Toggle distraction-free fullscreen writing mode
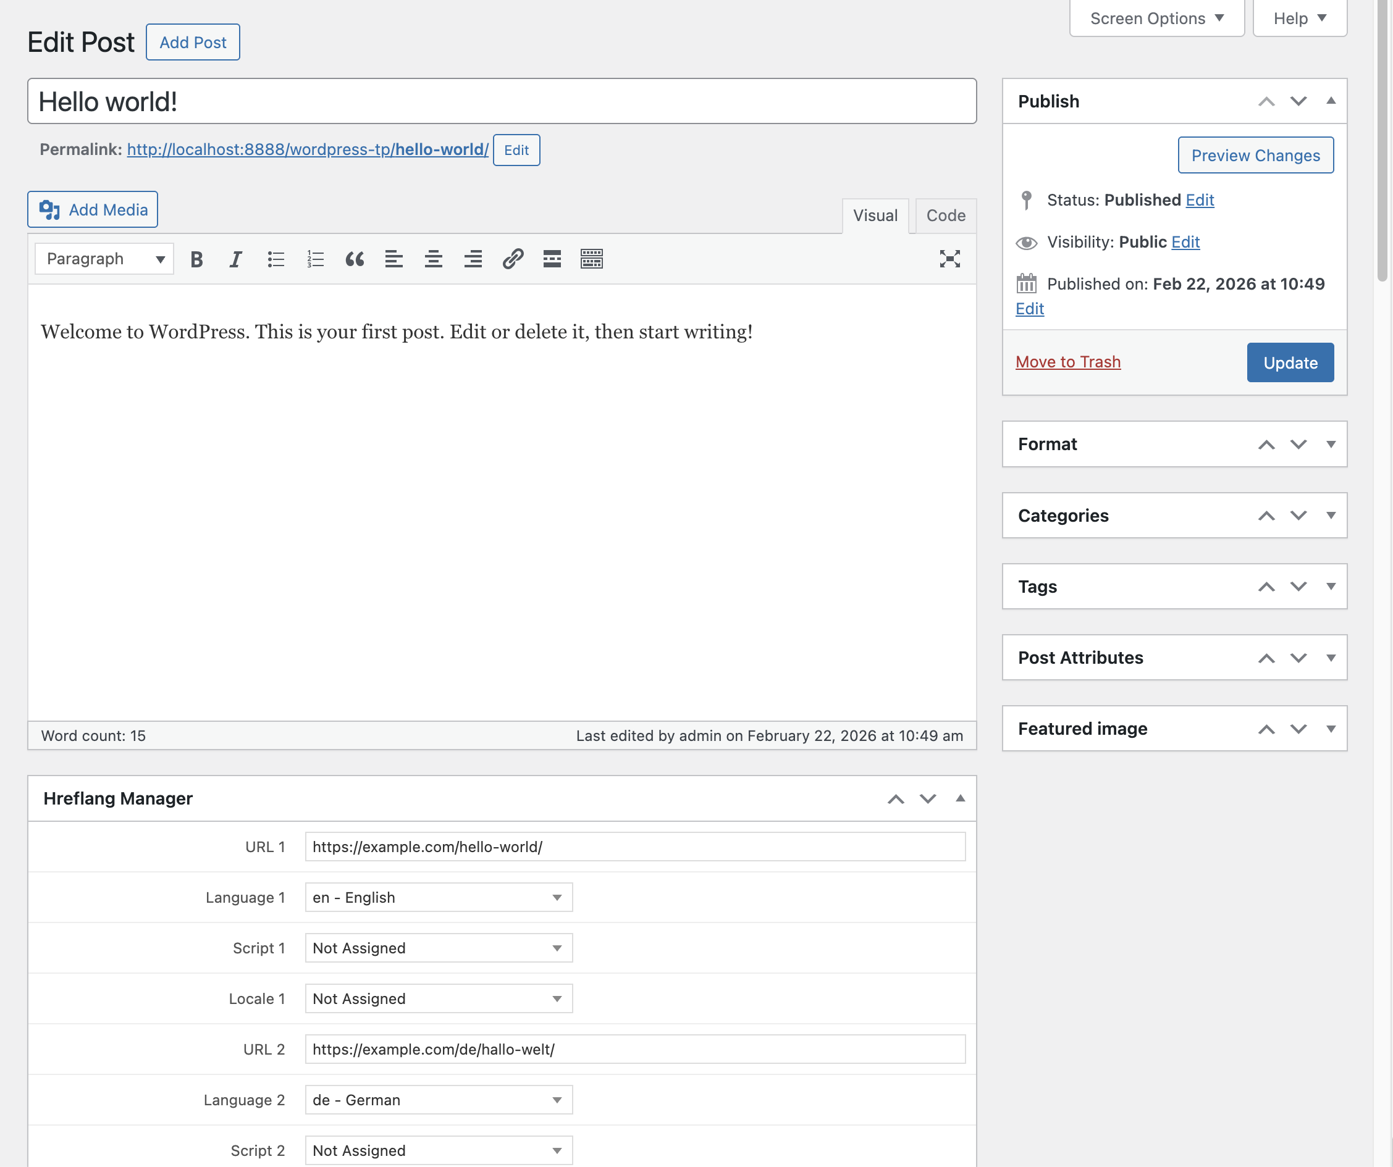This screenshot has height=1167, width=1393. [x=951, y=259]
